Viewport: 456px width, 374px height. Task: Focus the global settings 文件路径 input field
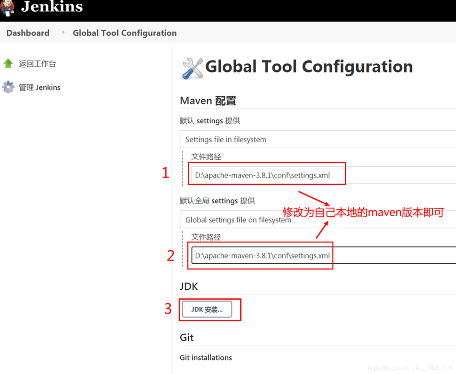point(324,255)
